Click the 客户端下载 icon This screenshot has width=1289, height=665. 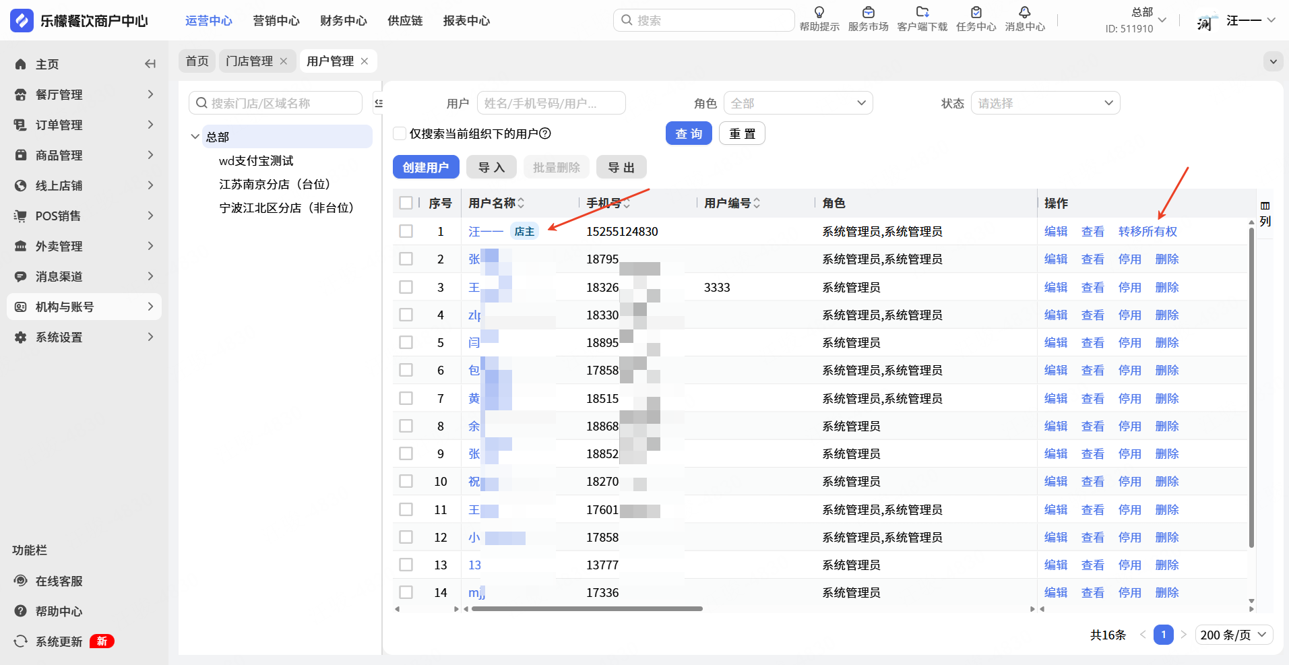922,13
